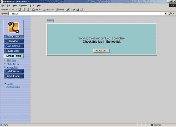Viewport: 176px width, 127px height.
Task: Open the Favorites toolbar button
Action: point(48,9)
